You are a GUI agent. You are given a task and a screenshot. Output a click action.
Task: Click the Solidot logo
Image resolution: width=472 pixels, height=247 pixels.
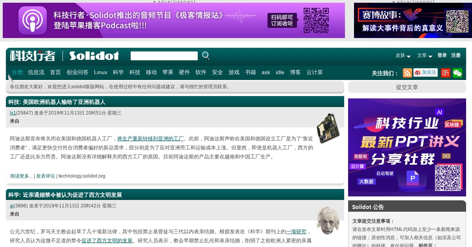tap(94, 56)
